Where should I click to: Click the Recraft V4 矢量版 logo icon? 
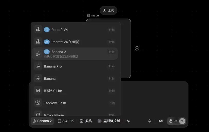38,42
